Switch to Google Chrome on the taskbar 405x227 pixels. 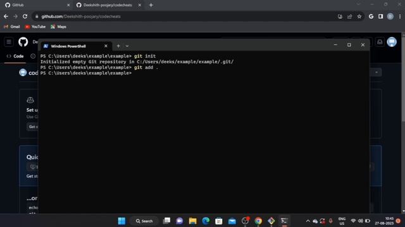tap(258, 221)
